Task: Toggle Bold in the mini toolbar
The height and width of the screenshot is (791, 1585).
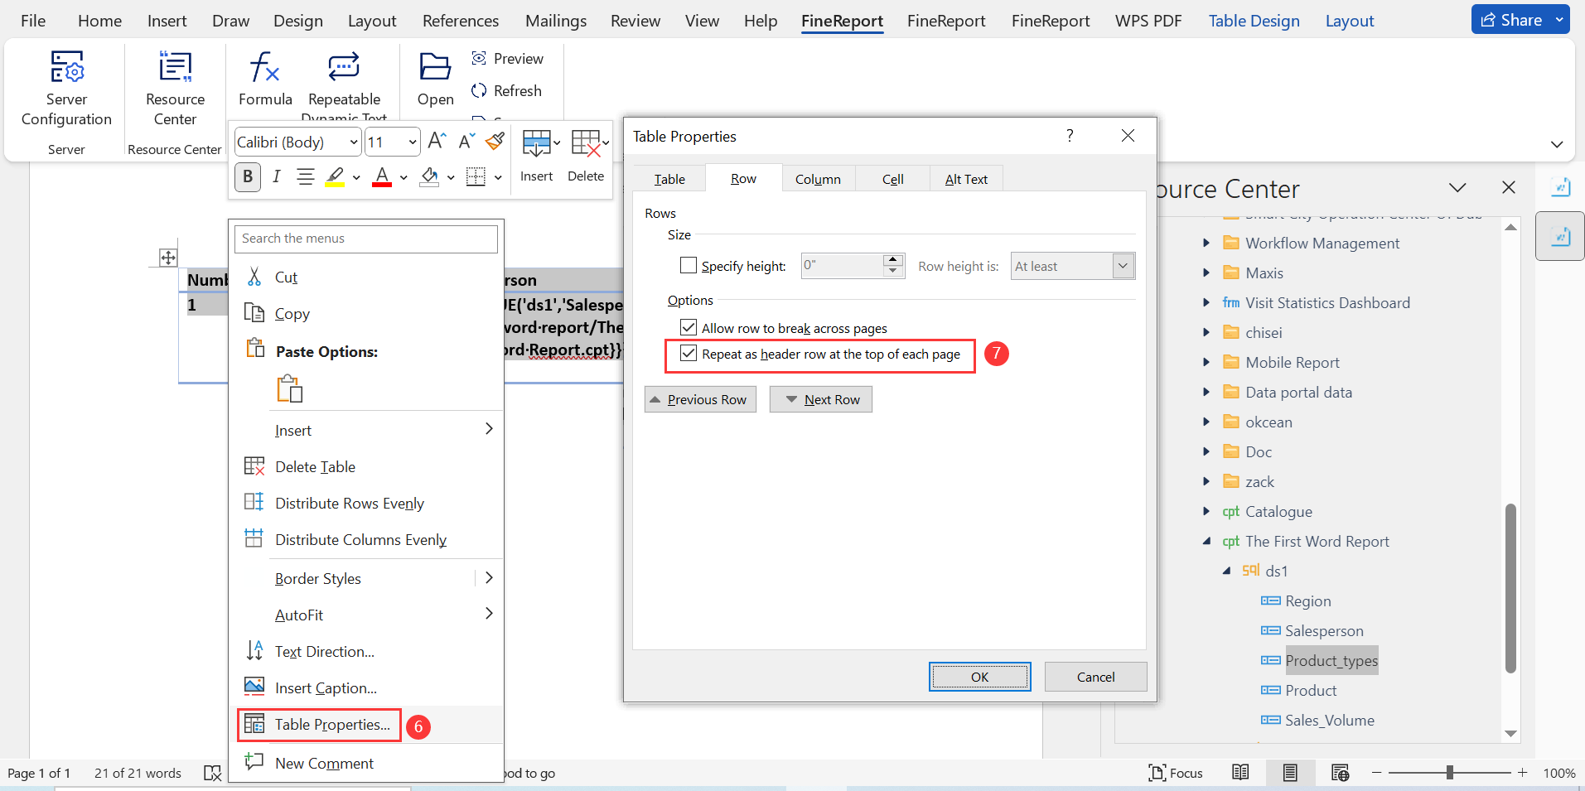Action: [x=248, y=176]
